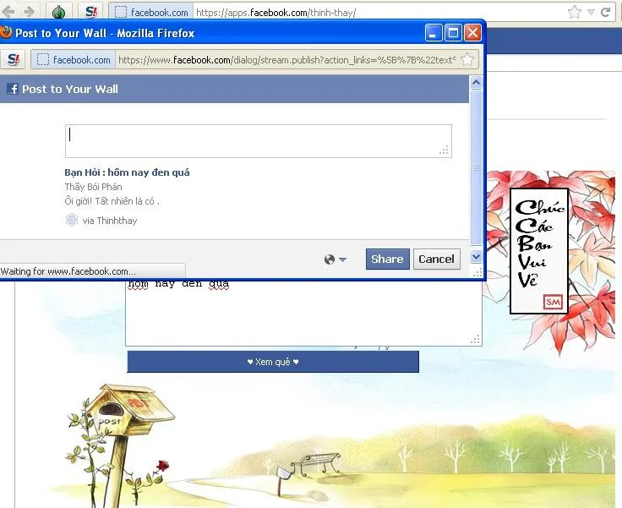Click the Thinhthay app atom icon

coord(71,220)
